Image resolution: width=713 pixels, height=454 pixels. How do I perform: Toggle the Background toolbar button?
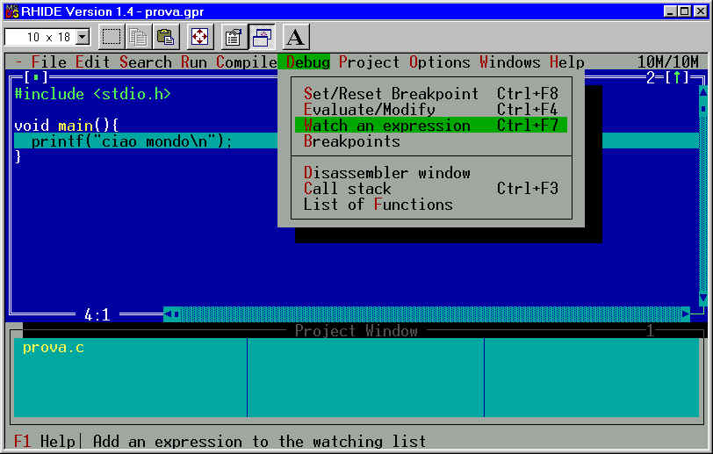262,37
